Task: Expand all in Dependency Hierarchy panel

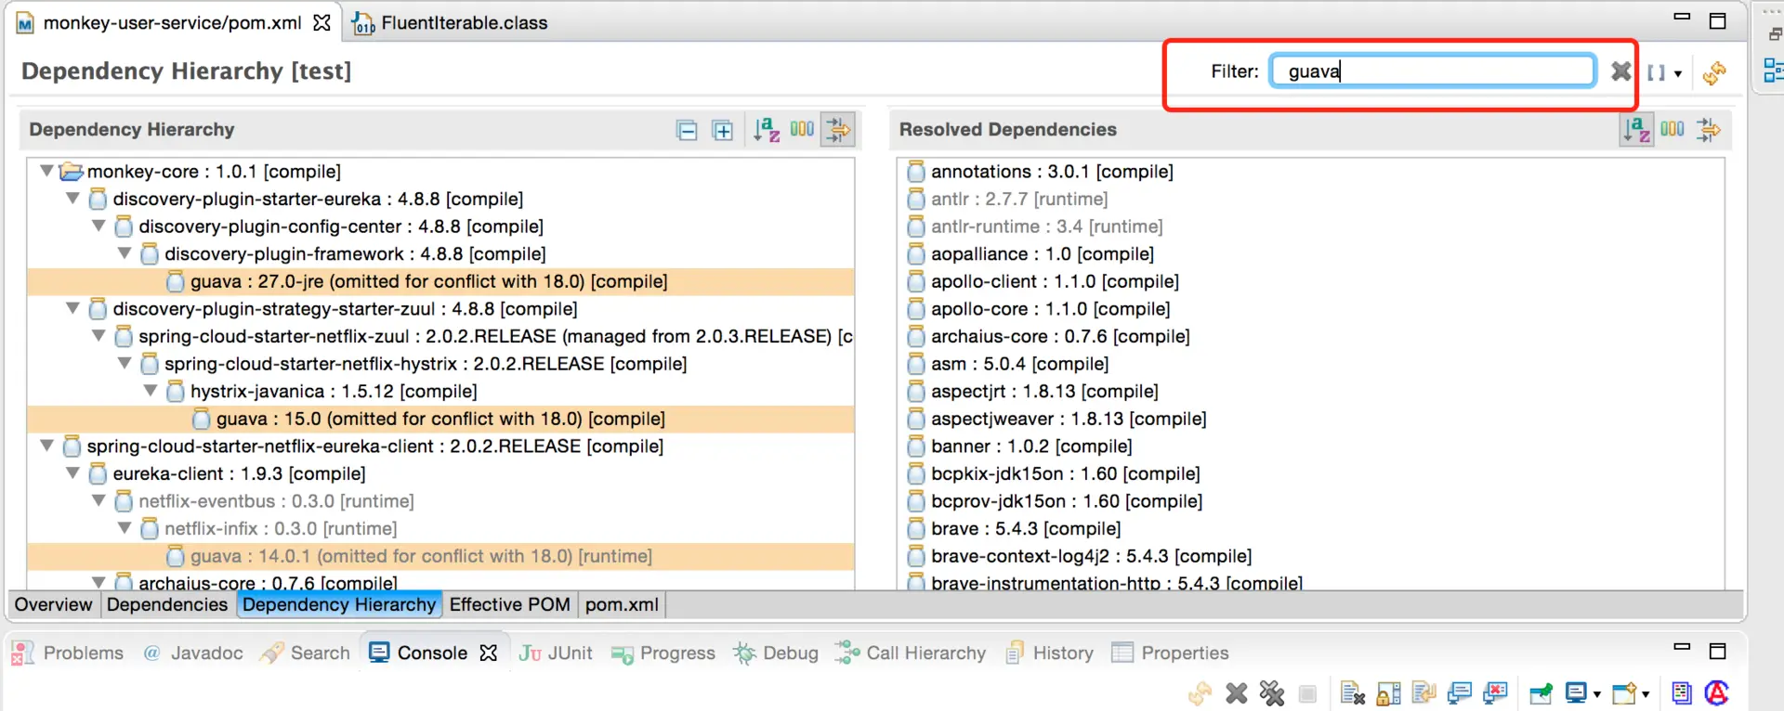Action: click(723, 131)
